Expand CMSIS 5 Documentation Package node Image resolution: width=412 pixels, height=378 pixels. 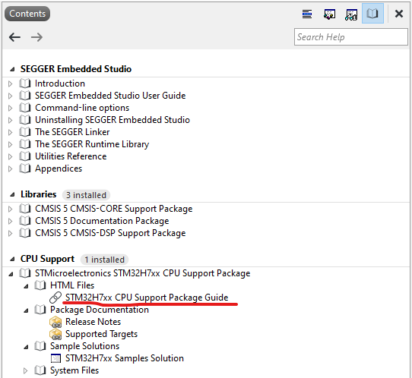pyautogui.click(x=10, y=221)
